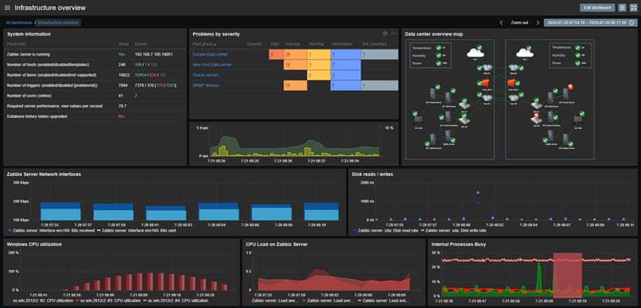641x308 pixels.
Task: Click Bits received legend in Network interfaces
Action: [x=51, y=231]
